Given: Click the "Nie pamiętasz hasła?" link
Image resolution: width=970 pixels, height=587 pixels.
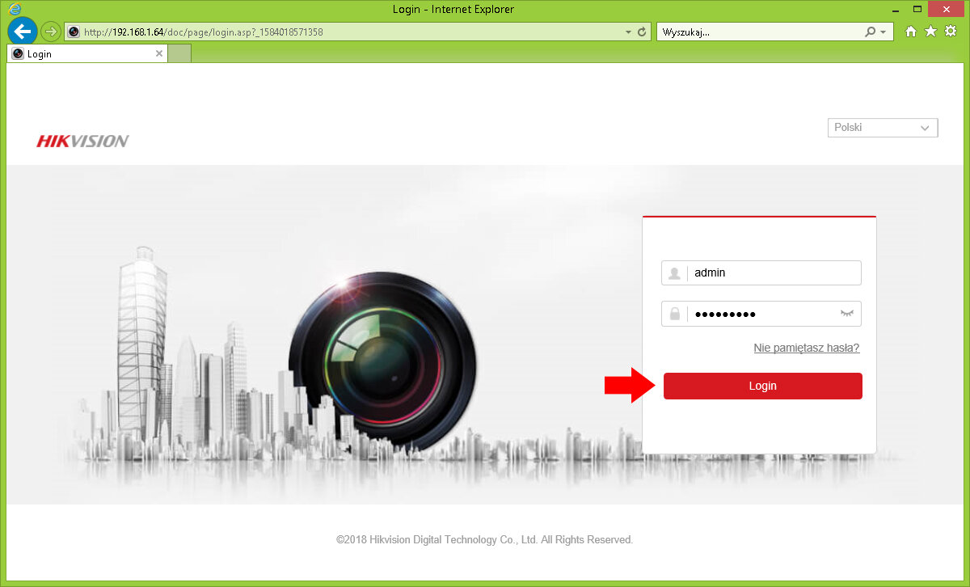Looking at the screenshot, I should [x=806, y=348].
